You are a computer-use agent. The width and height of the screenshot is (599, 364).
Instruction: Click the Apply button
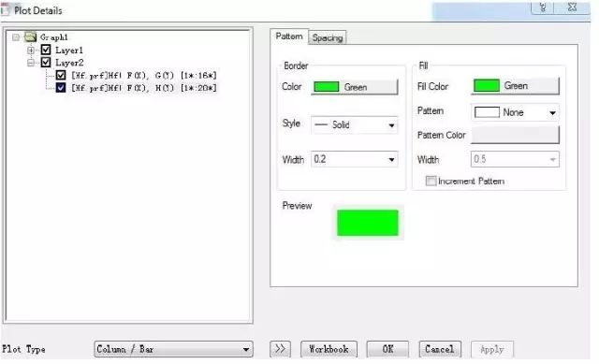pyautogui.click(x=492, y=349)
